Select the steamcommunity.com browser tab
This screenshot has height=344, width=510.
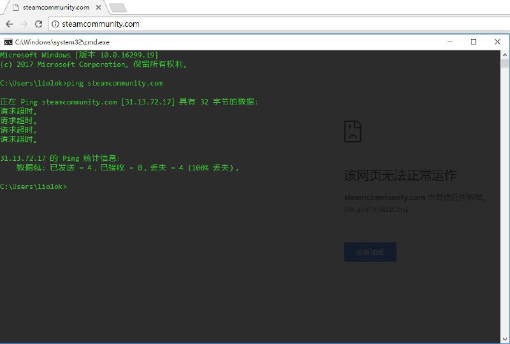(x=55, y=7)
